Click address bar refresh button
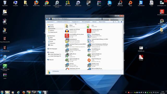 click(101, 19)
